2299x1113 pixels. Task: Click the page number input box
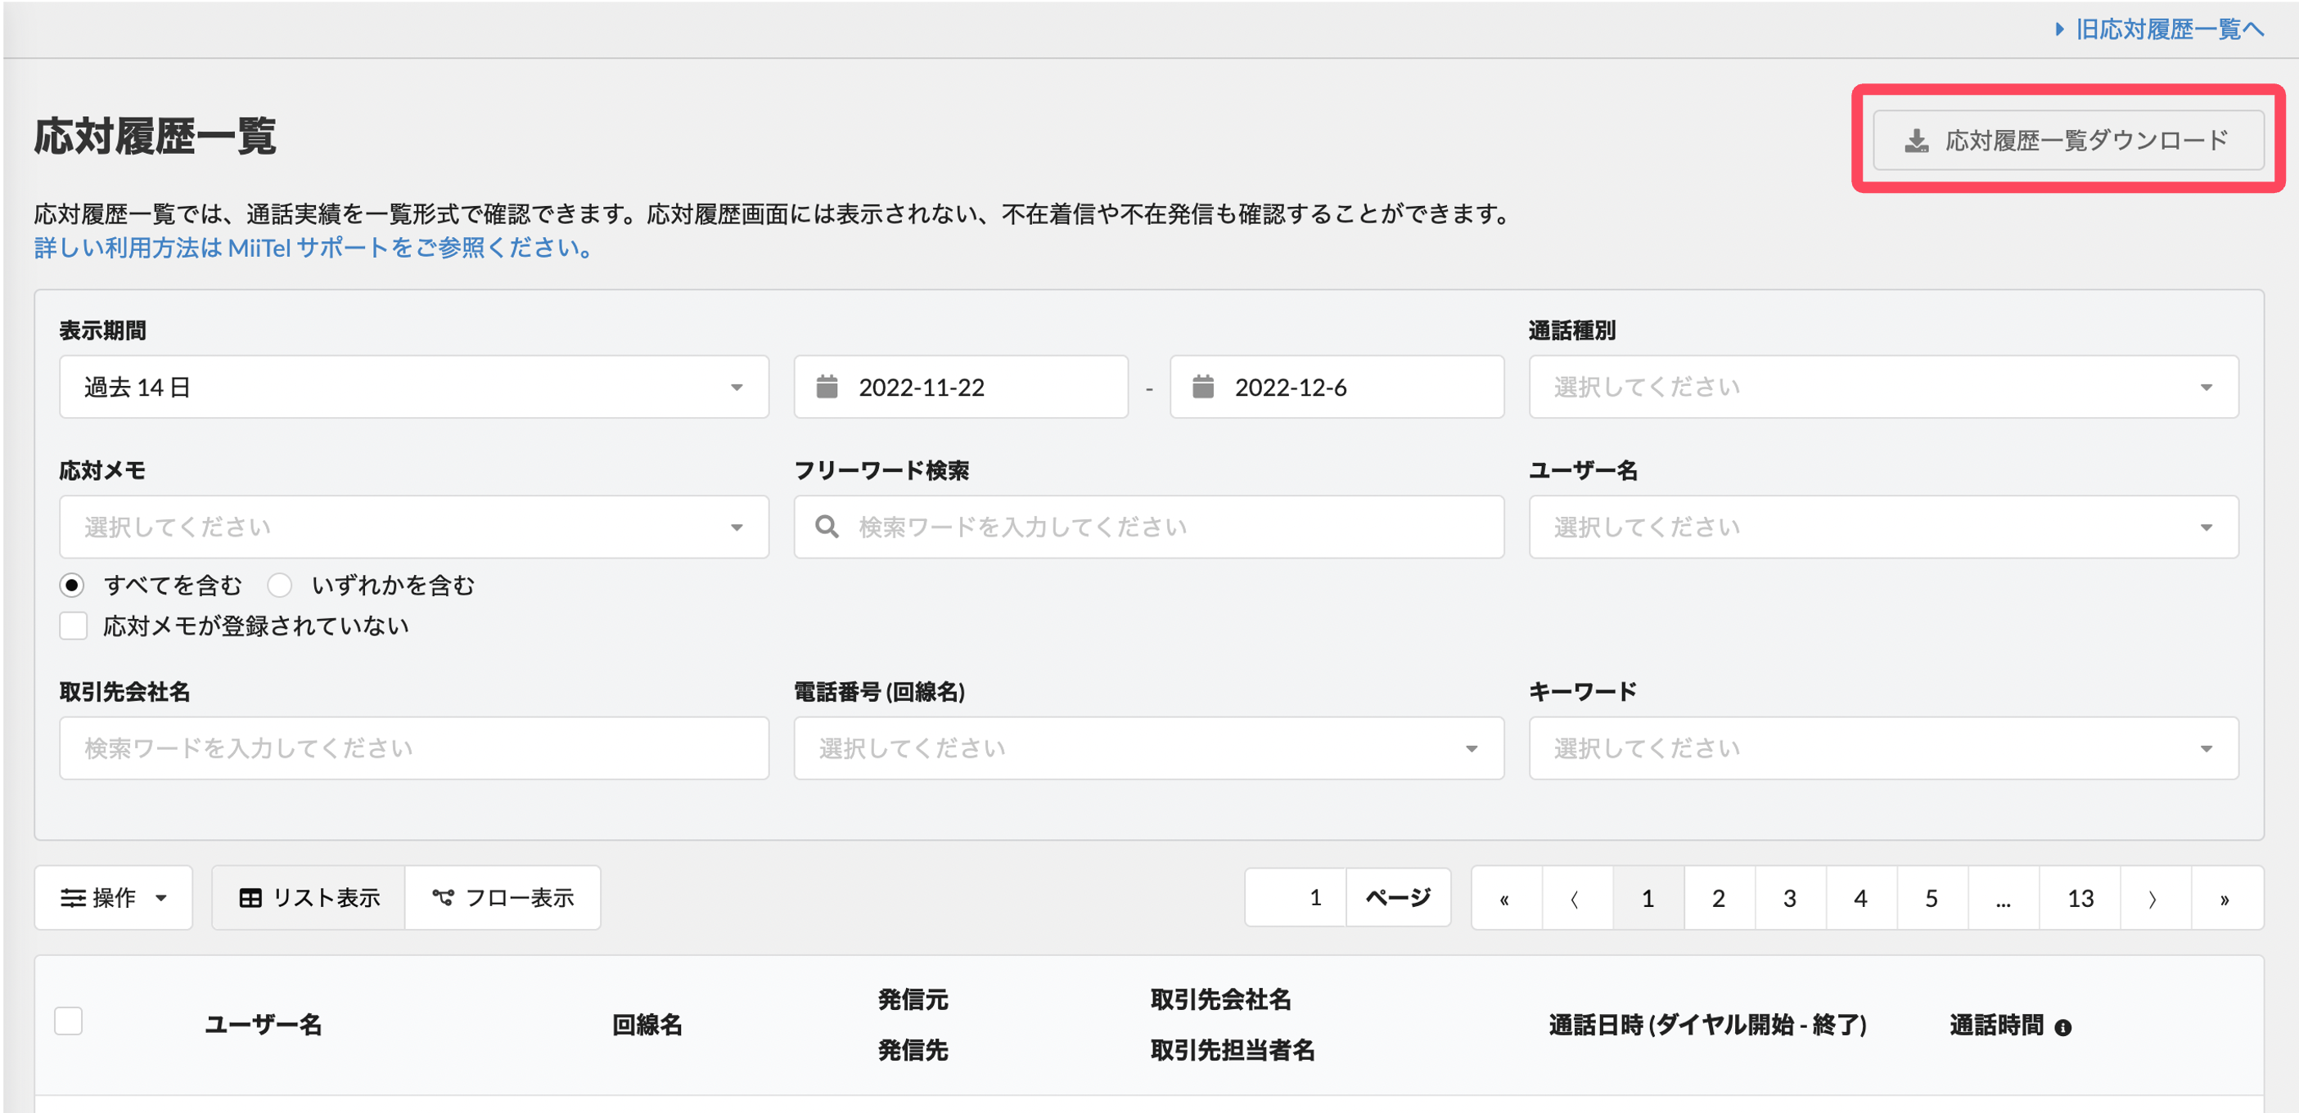point(1296,898)
